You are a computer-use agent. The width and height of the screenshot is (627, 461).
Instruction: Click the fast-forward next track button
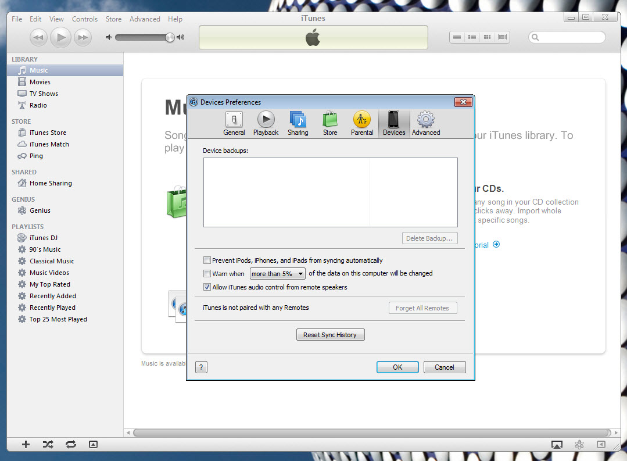pos(83,38)
